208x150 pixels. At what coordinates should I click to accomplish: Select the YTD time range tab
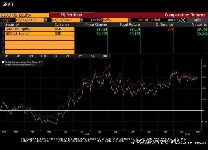43,56
